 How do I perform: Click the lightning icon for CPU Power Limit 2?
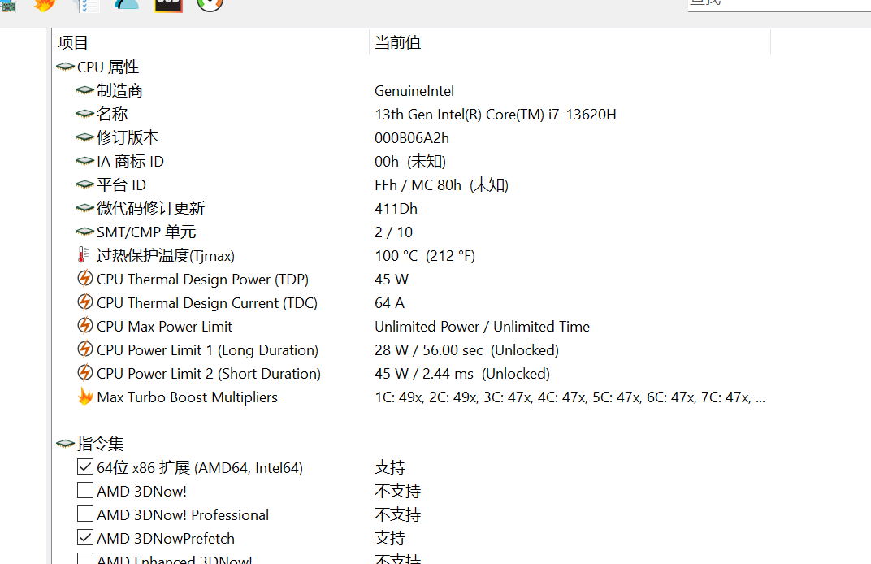(x=85, y=372)
